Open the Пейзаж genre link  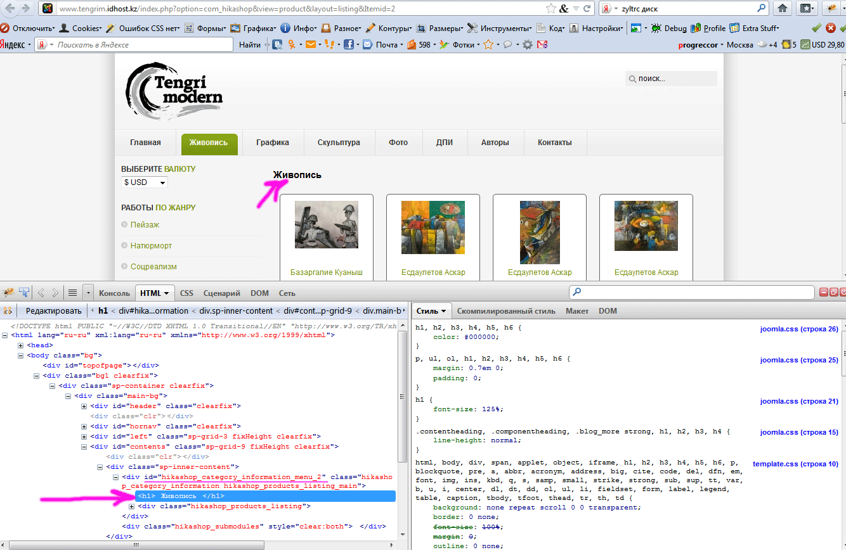pos(145,225)
